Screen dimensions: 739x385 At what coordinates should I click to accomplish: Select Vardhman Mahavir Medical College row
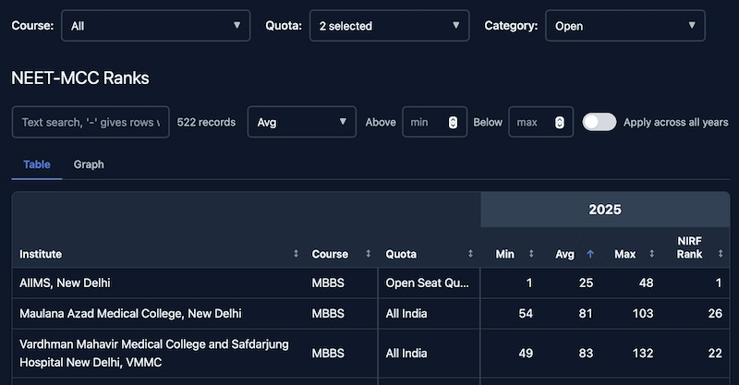click(371, 353)
